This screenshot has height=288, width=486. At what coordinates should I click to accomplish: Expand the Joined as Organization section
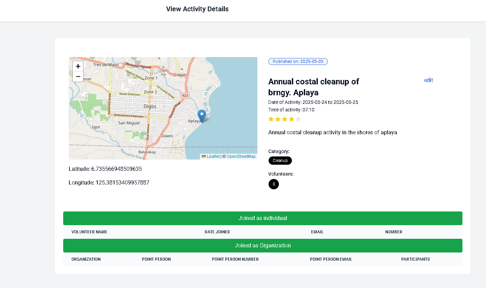262,246
